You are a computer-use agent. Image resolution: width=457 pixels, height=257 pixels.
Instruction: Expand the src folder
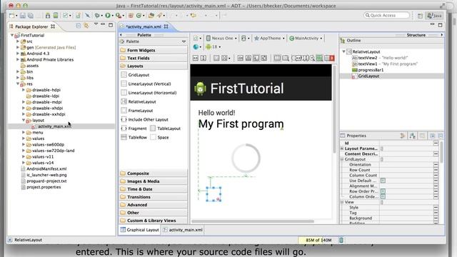[x=18, y=41]
